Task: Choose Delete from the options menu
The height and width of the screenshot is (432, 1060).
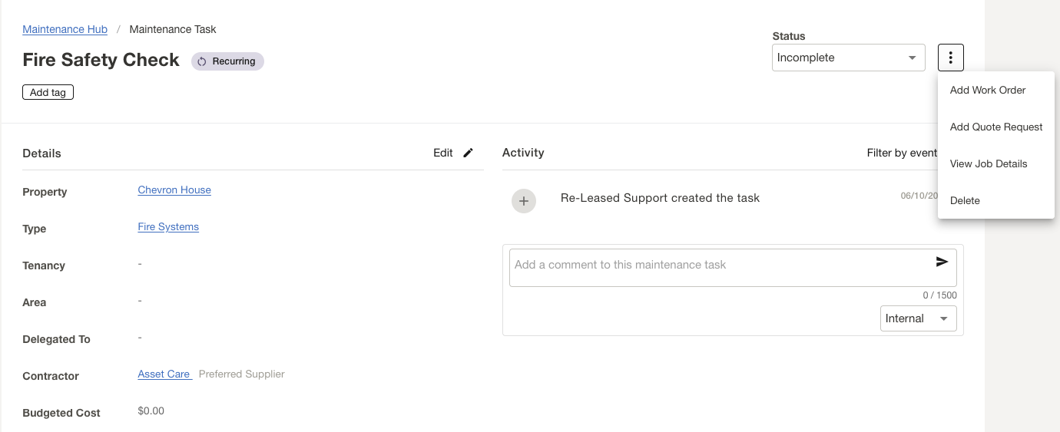Action: (x=965, y=200)
